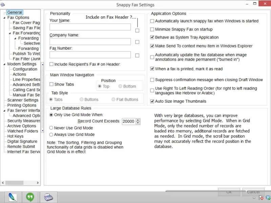Decrease Record Count Exceeds value
This screenshot has height=203, width=271.
click(138, 123)
